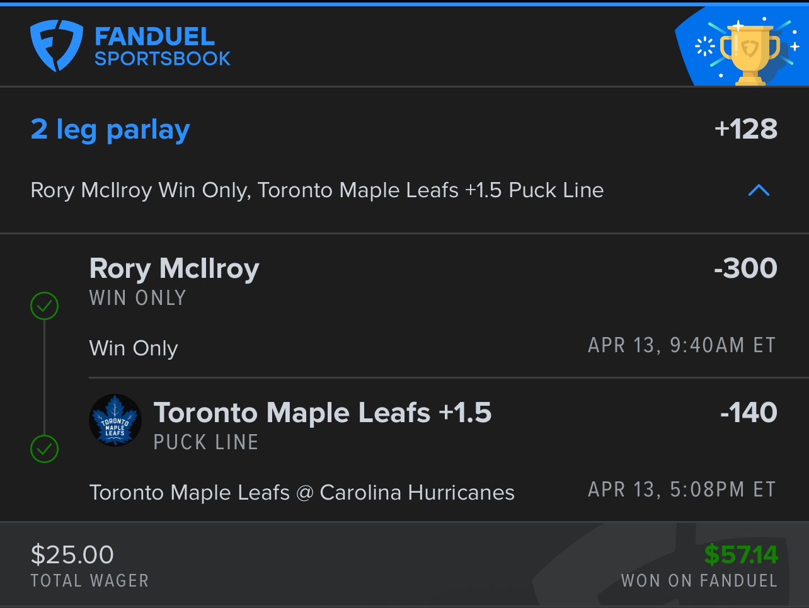Viewport: 809px width, 608px height.
Task: Click the +128 parlay odds
Action: 746,130
